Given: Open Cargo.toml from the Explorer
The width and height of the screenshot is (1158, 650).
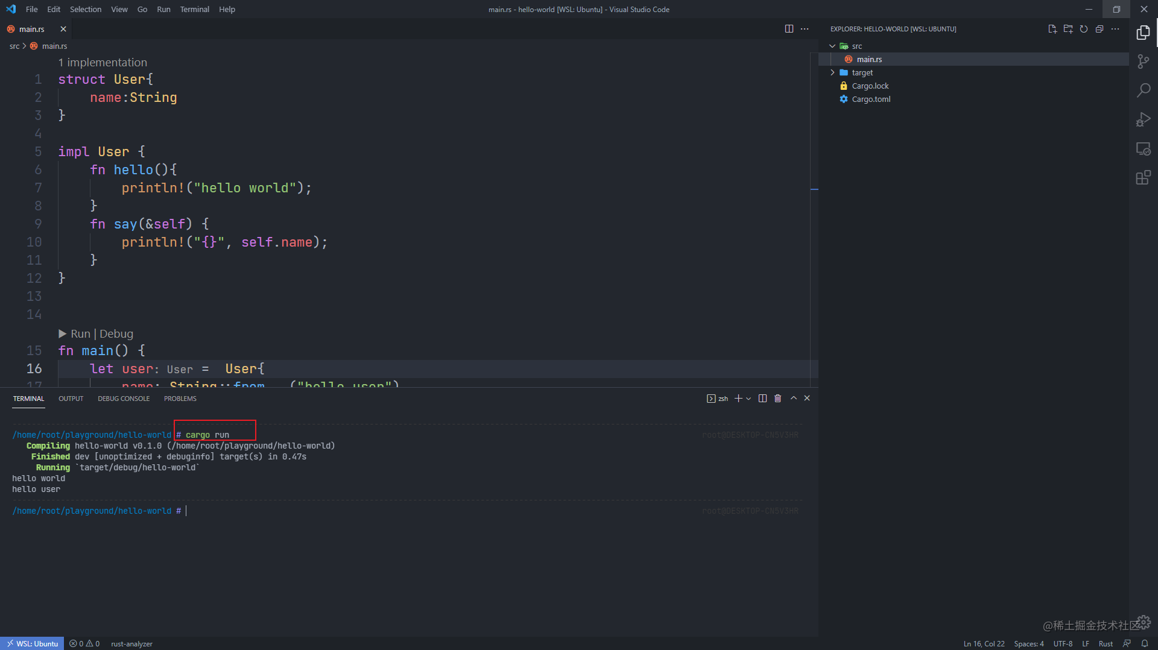Looking at the screenshot, I should pyautogui.click(x=871, y=99).
